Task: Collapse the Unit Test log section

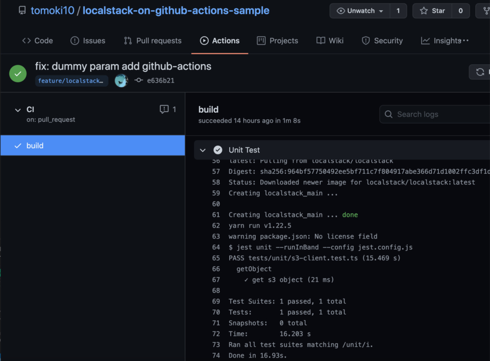Action: (203, 150)
